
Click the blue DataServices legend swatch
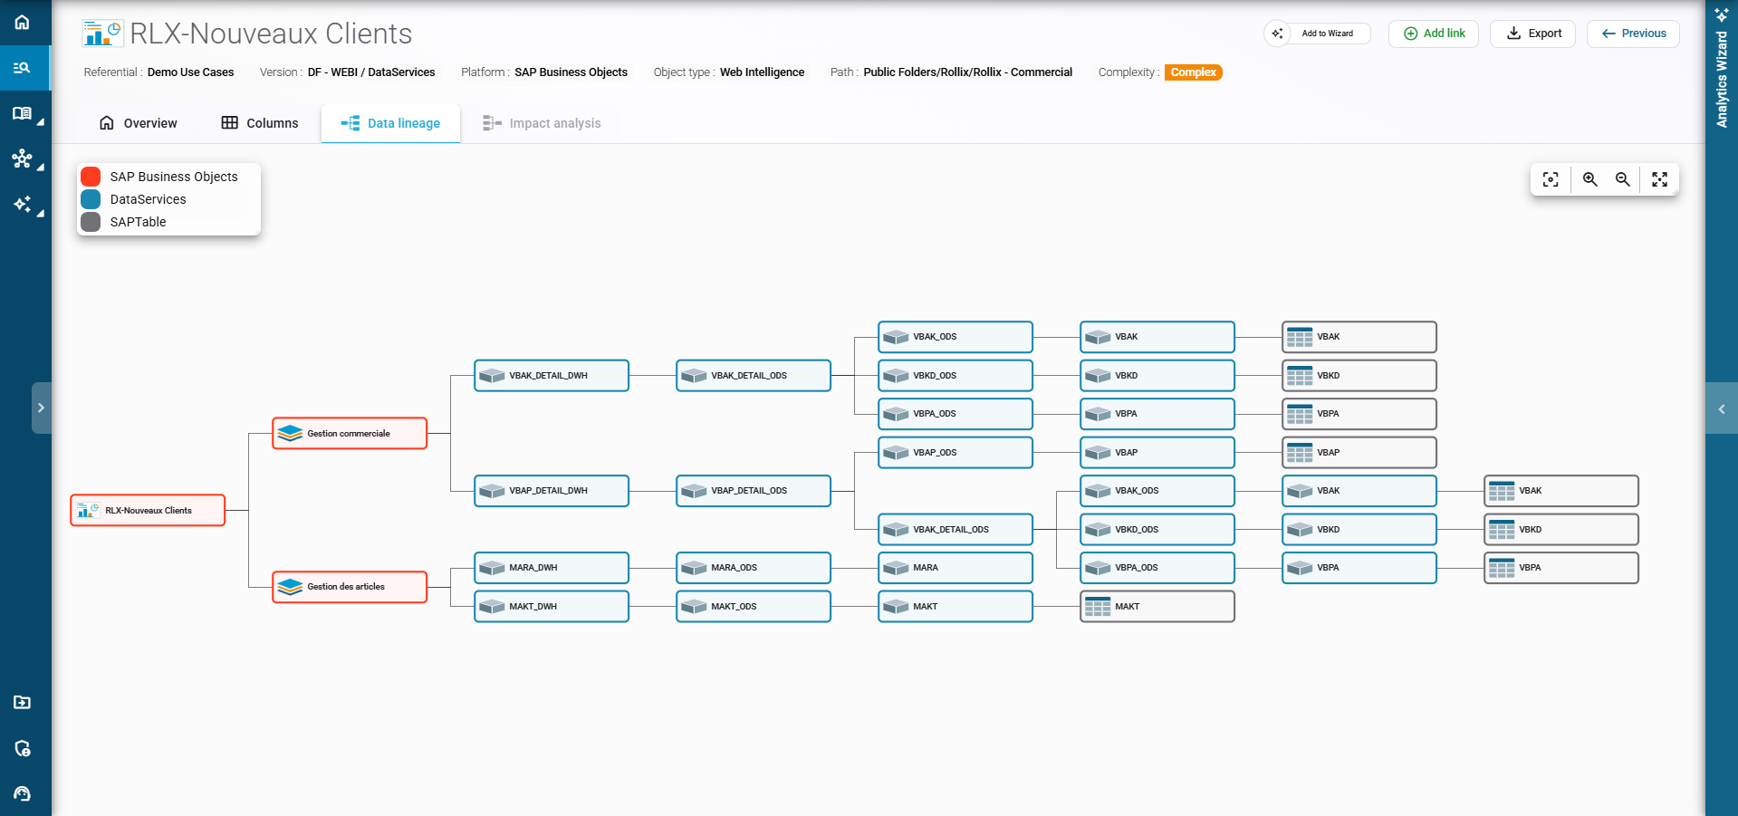coord(91,199)
